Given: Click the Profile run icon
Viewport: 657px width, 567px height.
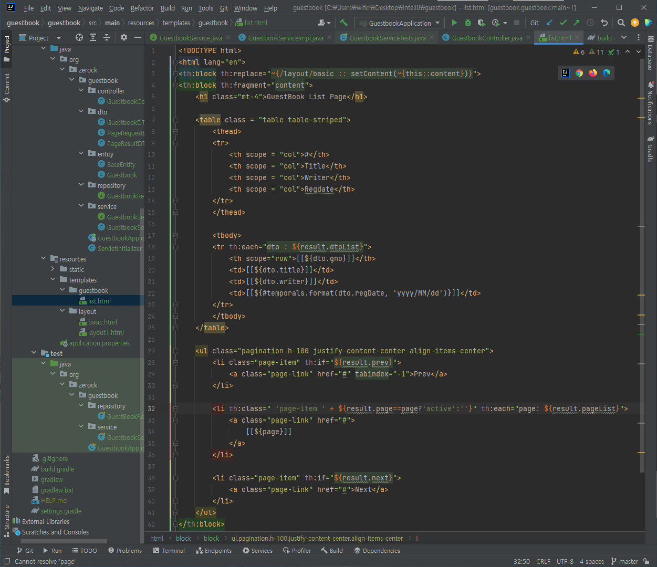Looking at the screenshot, I should click(495, 23).
